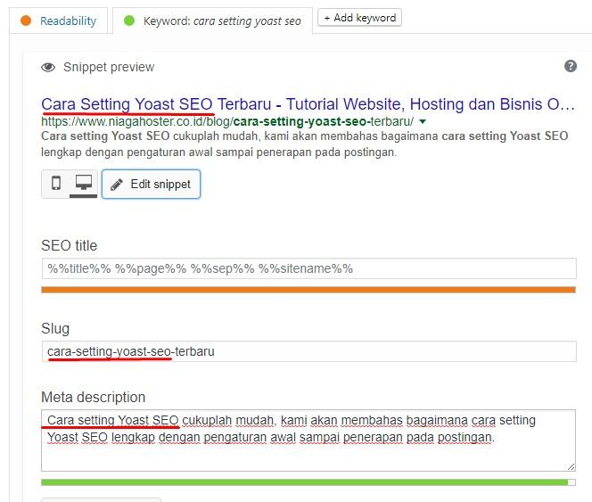592x502 pixels.
Task: Click the dropdown arrow after the snippet URL
Action: pos(423,121)
